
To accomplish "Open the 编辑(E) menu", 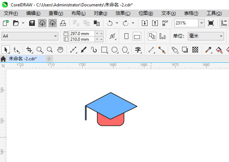I will pos(33,13).
